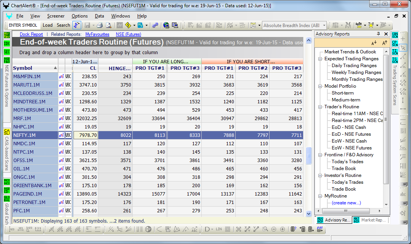Screen dimensions: 411x244
Task: Collapse the Trader's Routine tree node
Action: point(320,107)
